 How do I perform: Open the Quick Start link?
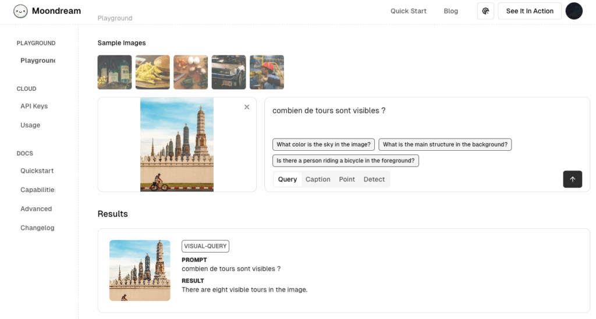click(408, 11)
